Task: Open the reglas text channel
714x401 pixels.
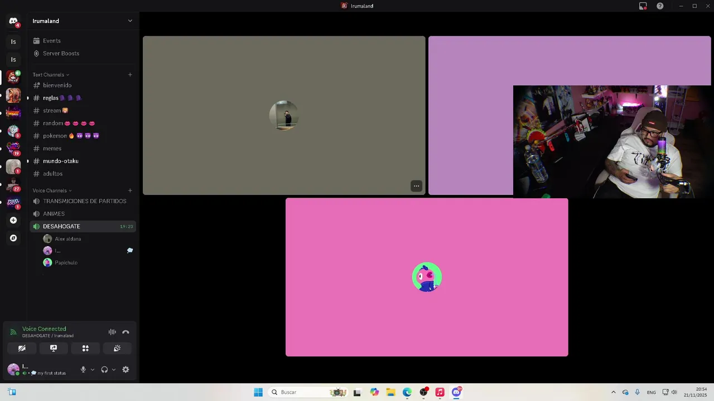Action: point(83,98)
